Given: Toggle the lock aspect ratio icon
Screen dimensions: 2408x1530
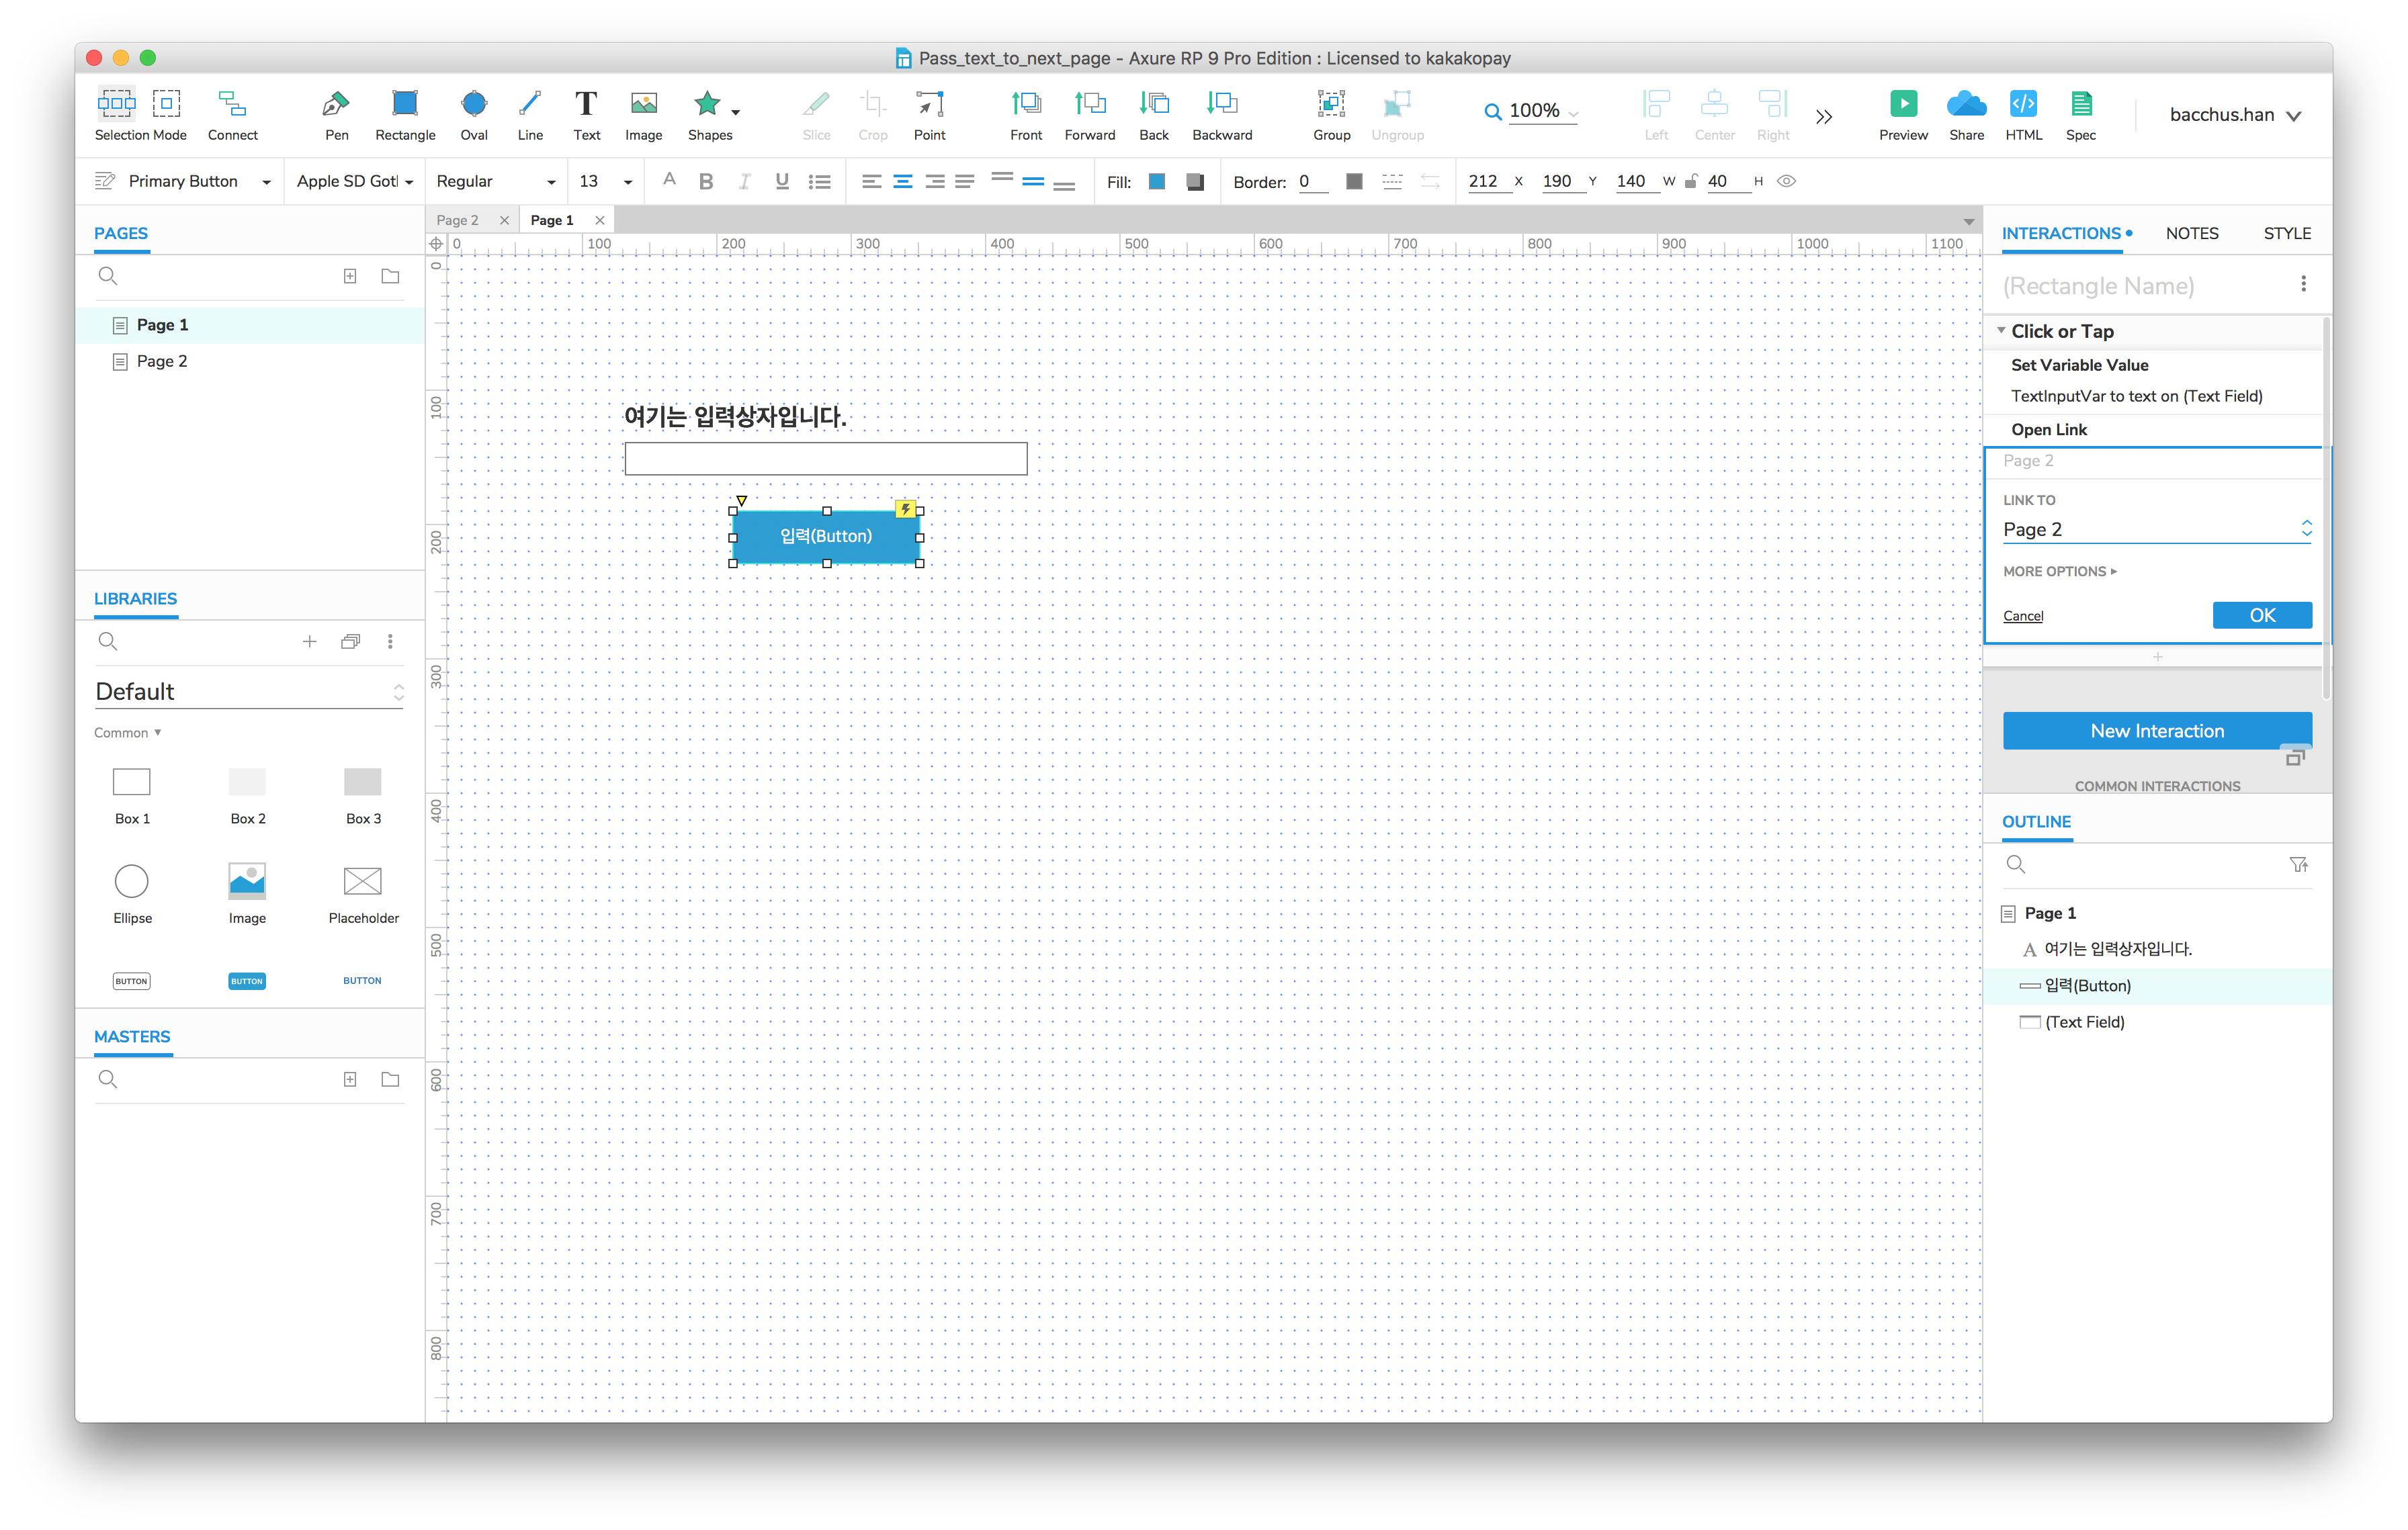Looking at the screenshot, I should (x=1691, y=182).
